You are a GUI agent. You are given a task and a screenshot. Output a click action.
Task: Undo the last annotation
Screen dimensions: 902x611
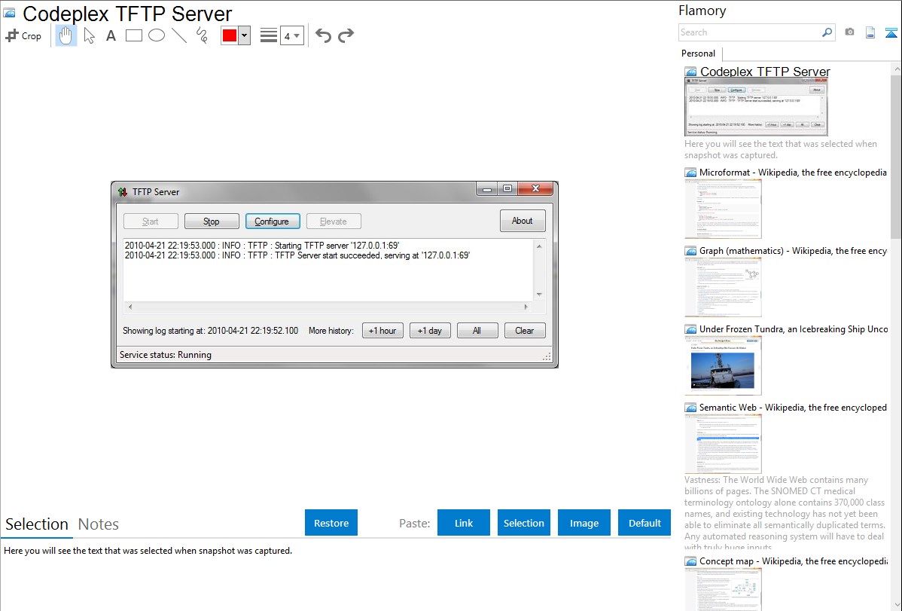(323, 35)
